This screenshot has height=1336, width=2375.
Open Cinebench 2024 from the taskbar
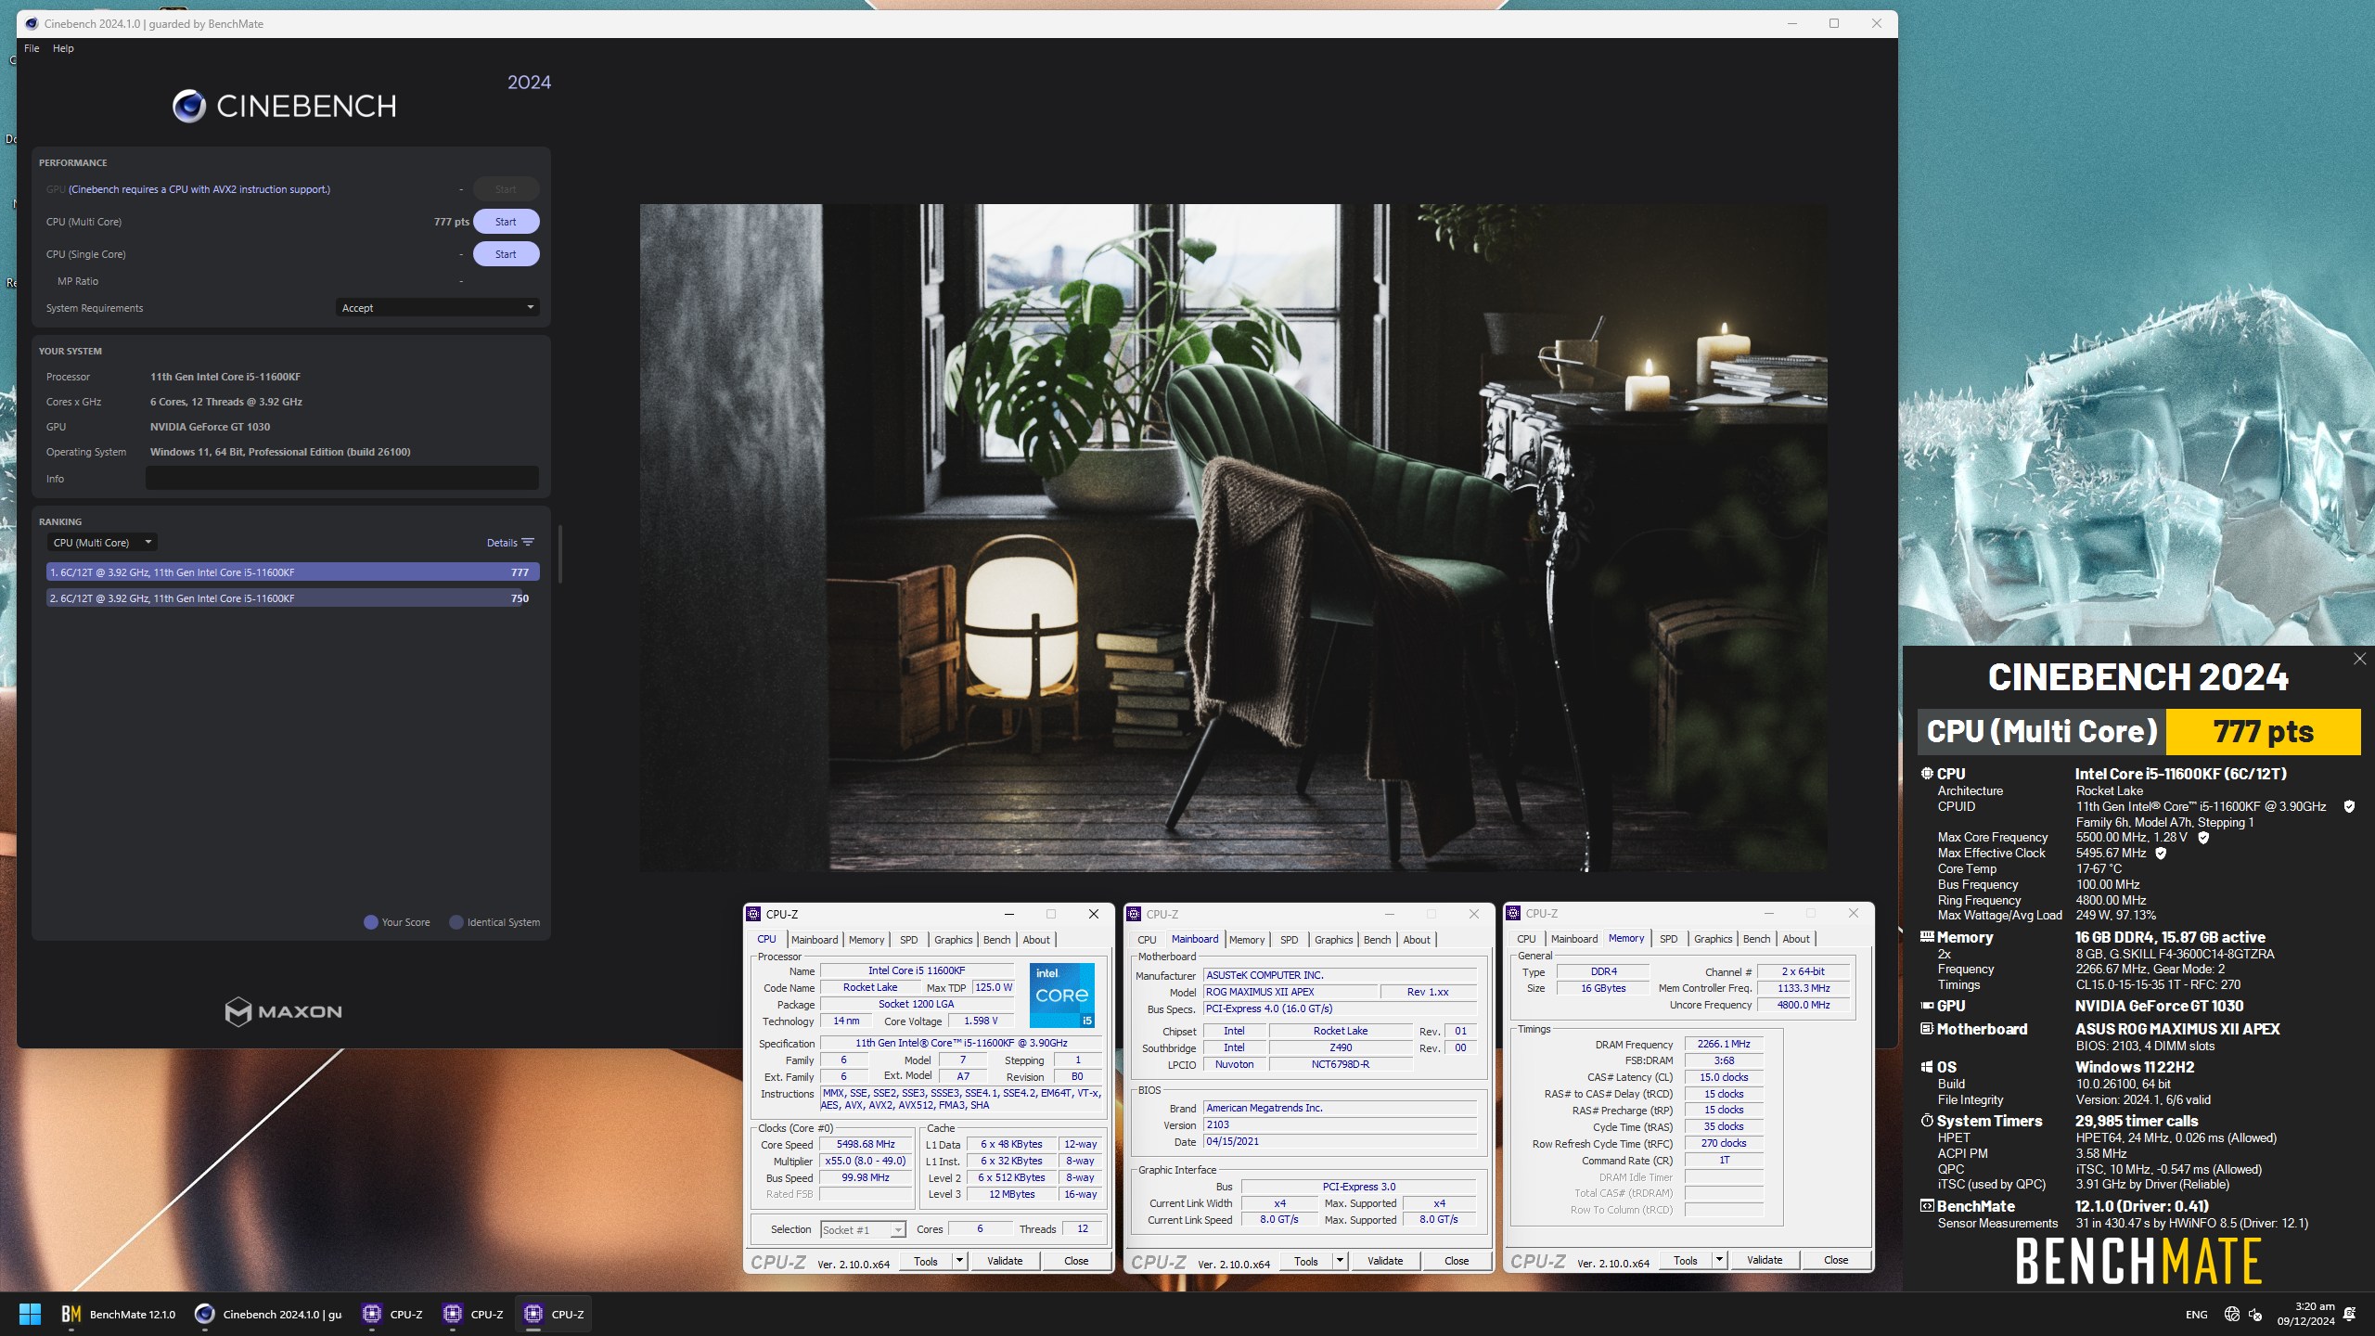click(268, 1314)
